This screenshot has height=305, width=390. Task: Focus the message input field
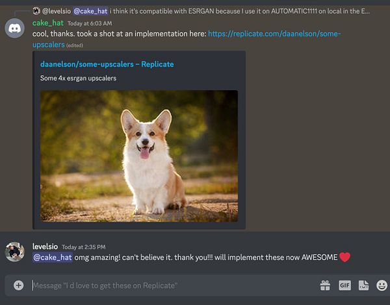(x=174, y=286)
